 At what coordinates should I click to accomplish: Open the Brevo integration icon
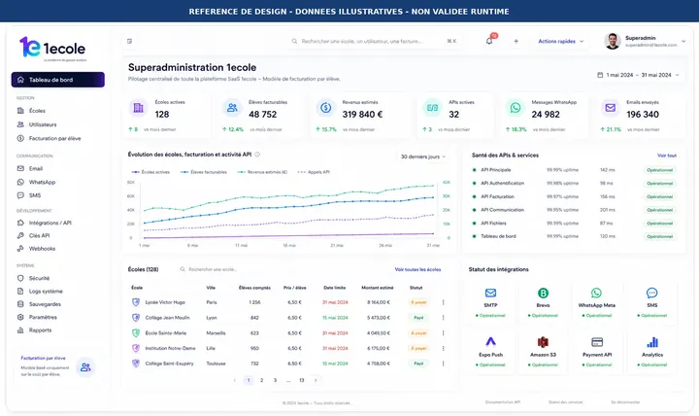pos(543,293)
